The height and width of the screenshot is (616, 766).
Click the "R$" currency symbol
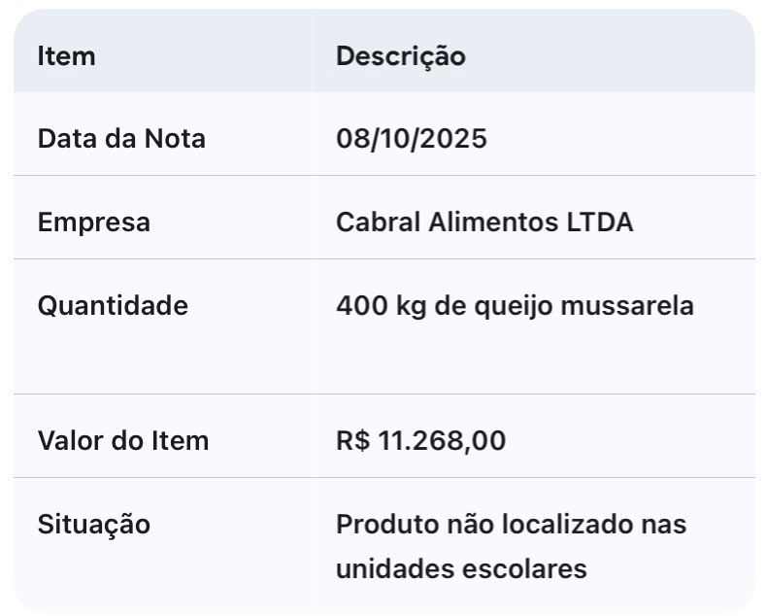352,441
